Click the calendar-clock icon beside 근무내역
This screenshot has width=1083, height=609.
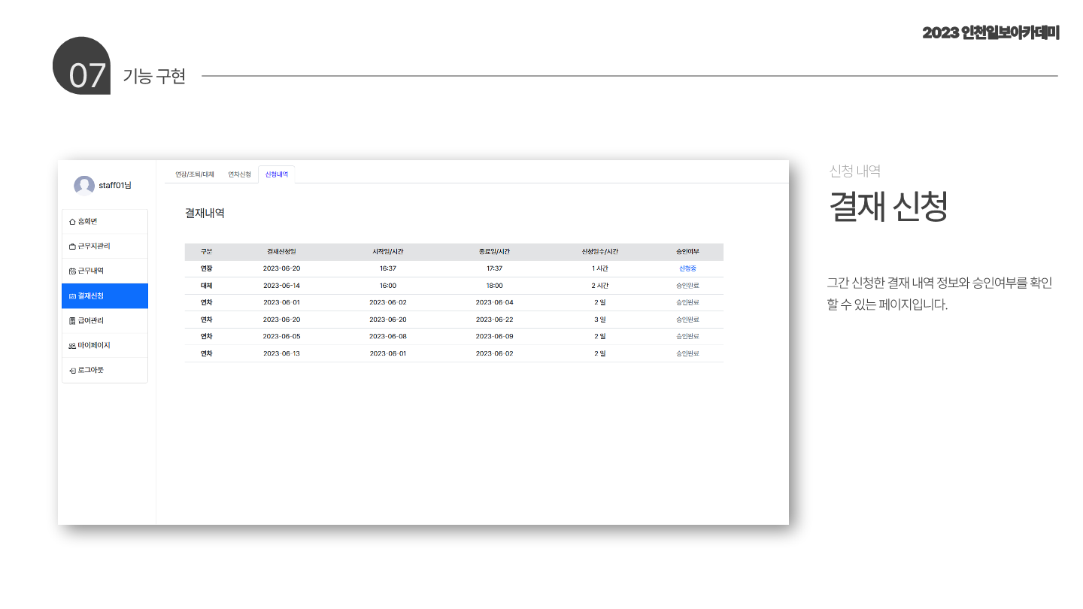point(72,271)
